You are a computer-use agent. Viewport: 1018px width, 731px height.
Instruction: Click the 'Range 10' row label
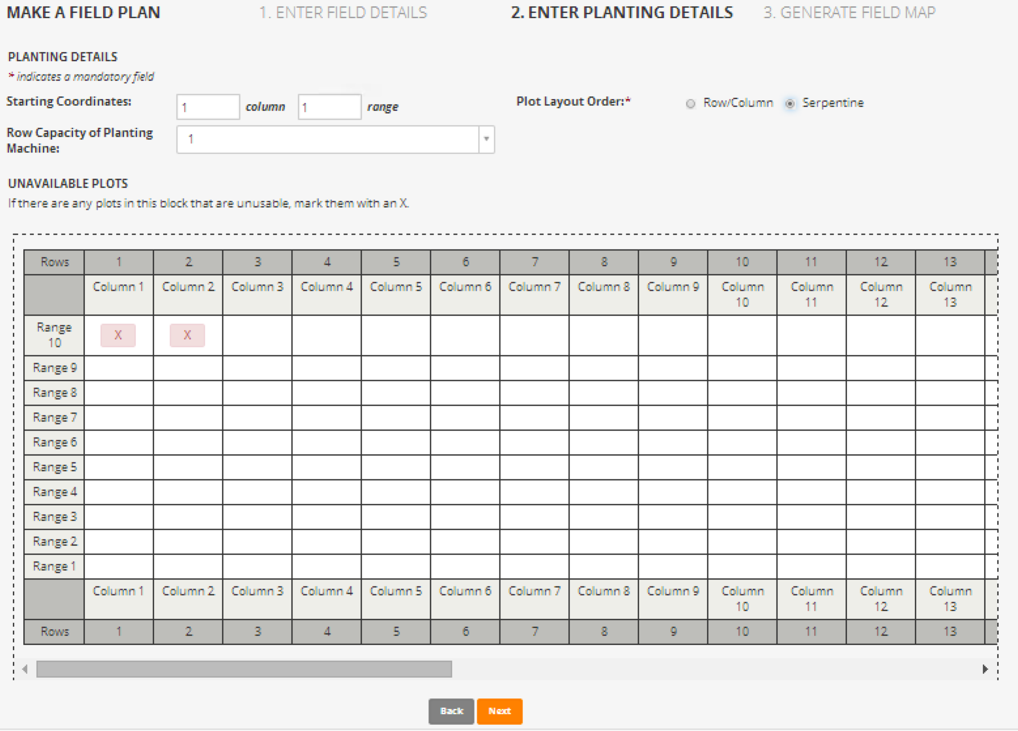[x=54, y=335]
